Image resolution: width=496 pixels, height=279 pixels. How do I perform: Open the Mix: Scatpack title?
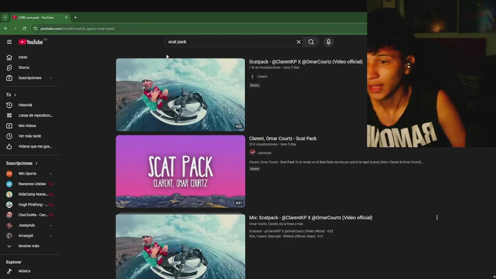tap(311, 218)
